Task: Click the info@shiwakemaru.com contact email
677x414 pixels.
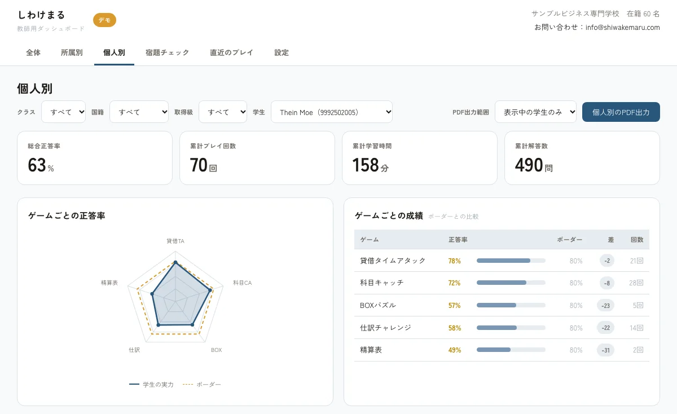Action: click(622, 27)
